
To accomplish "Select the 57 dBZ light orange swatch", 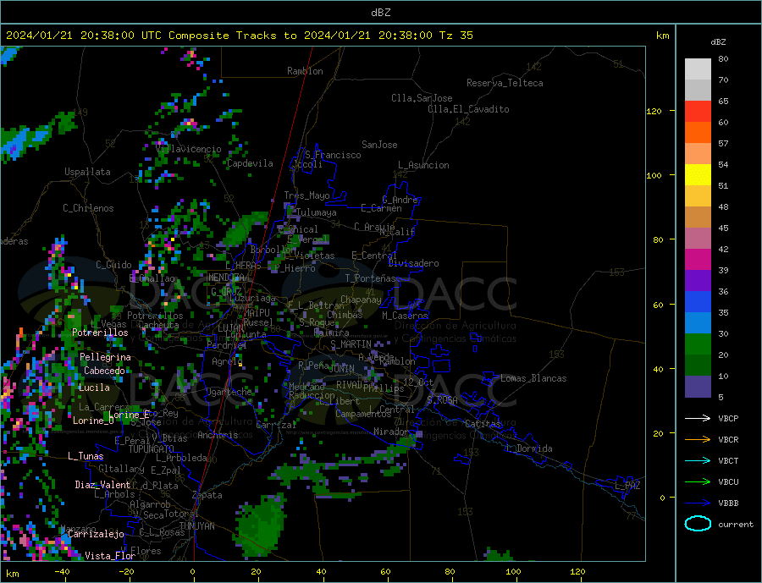I will pyautogui.click(x=698, y=153).
